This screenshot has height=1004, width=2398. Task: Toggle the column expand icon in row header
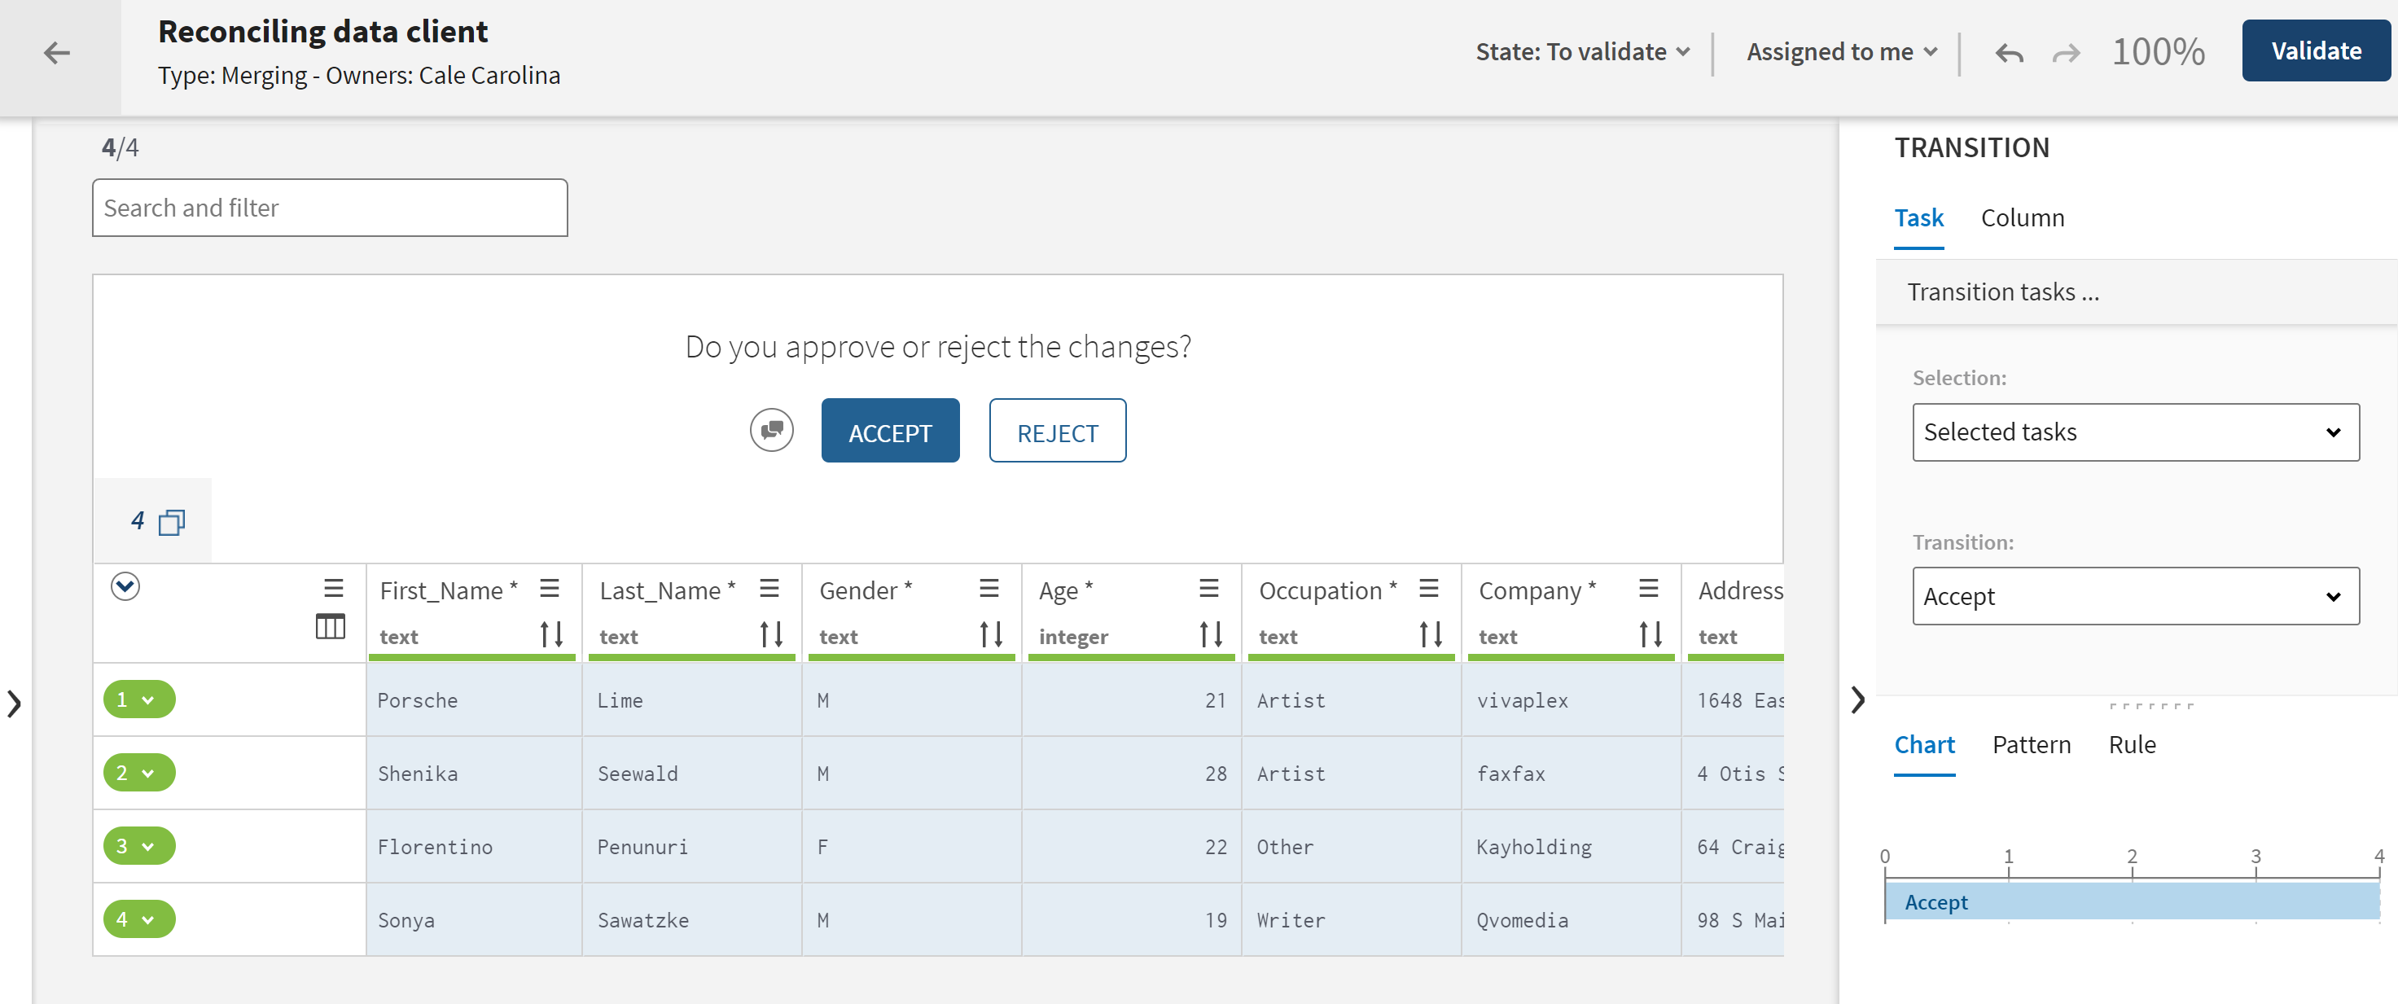[x=332, y=629]
